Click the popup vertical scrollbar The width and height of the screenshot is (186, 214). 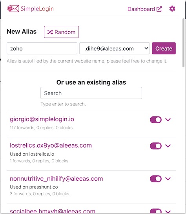click(183, 43)
